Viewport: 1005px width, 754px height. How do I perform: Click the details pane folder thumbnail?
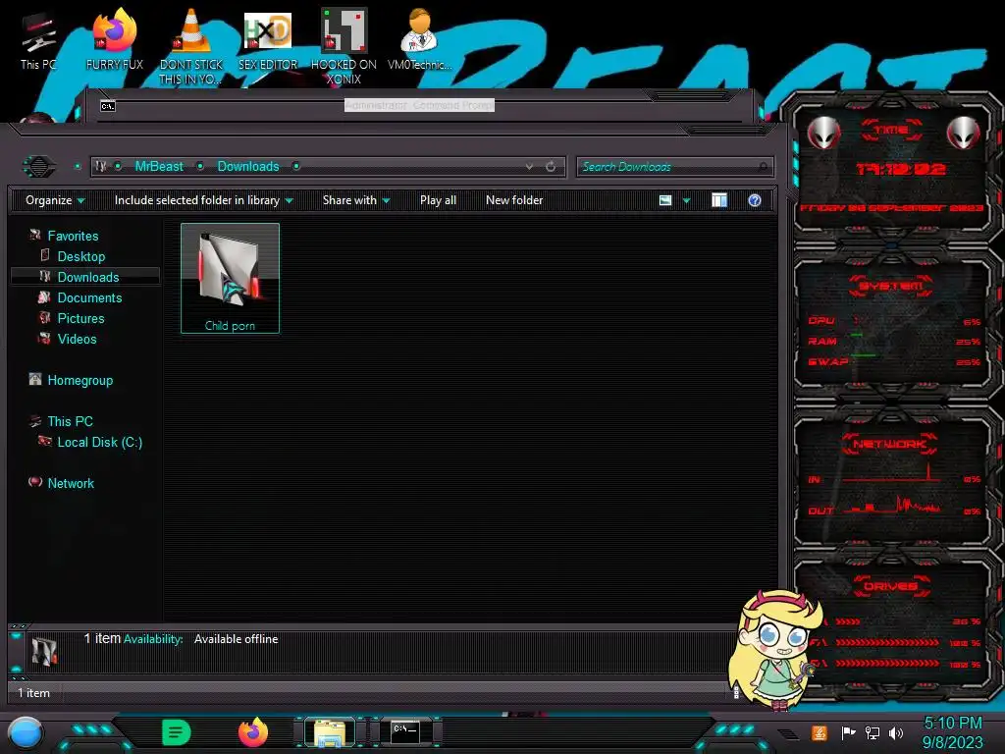pos(44,651)
